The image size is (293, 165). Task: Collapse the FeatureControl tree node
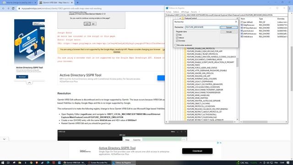point(180,18)
